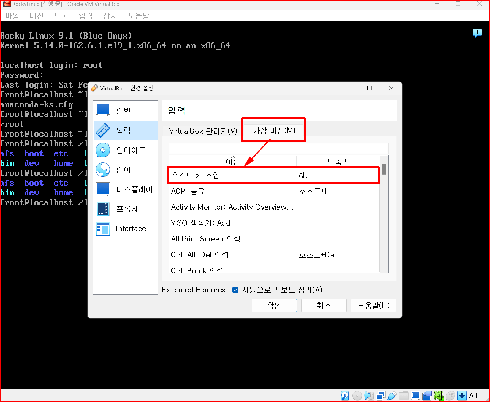Select the Interface settings category
490x402 pixels.
click(126, 229)
